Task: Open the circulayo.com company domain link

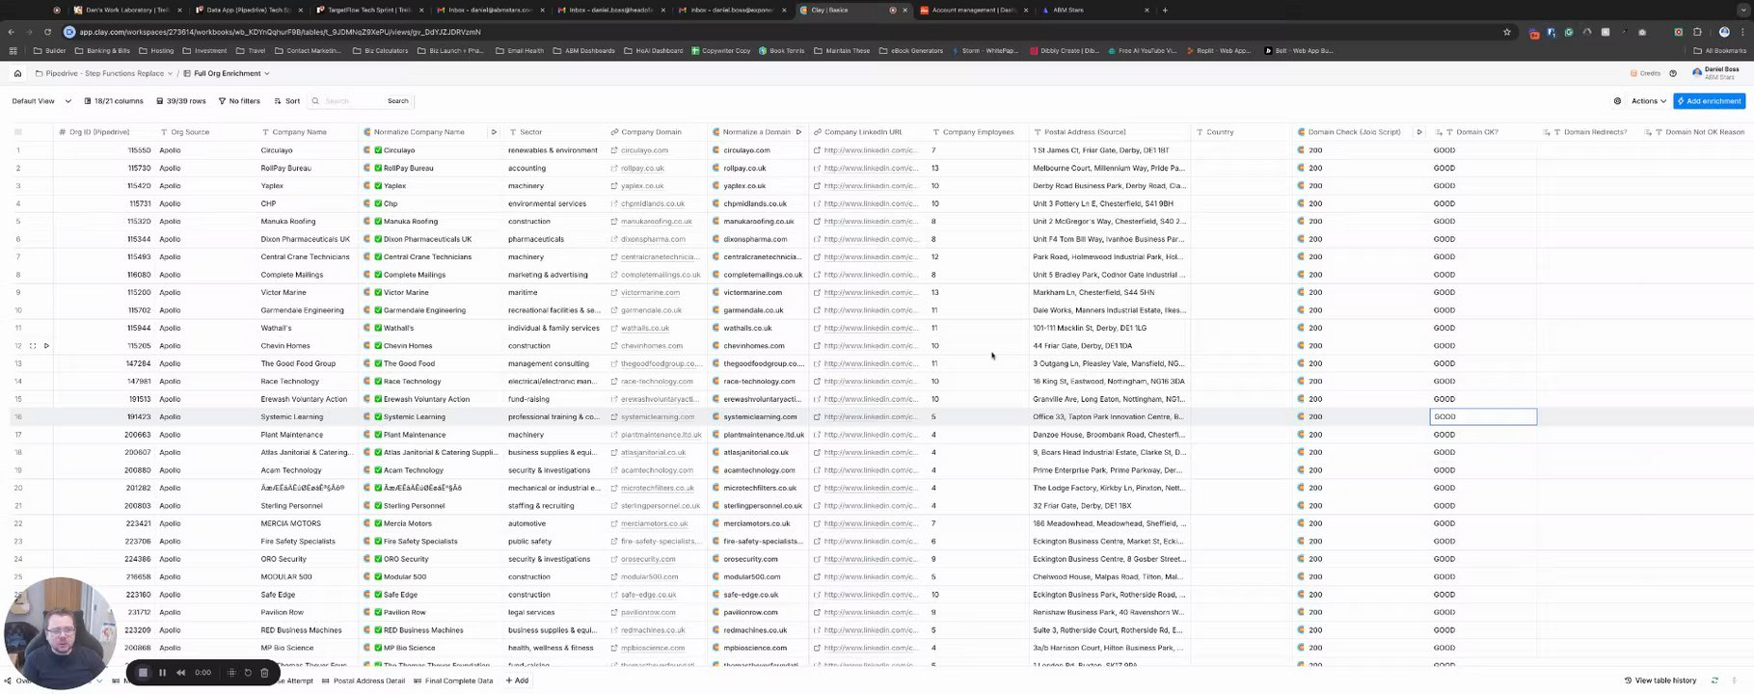Action: point(644,150)
